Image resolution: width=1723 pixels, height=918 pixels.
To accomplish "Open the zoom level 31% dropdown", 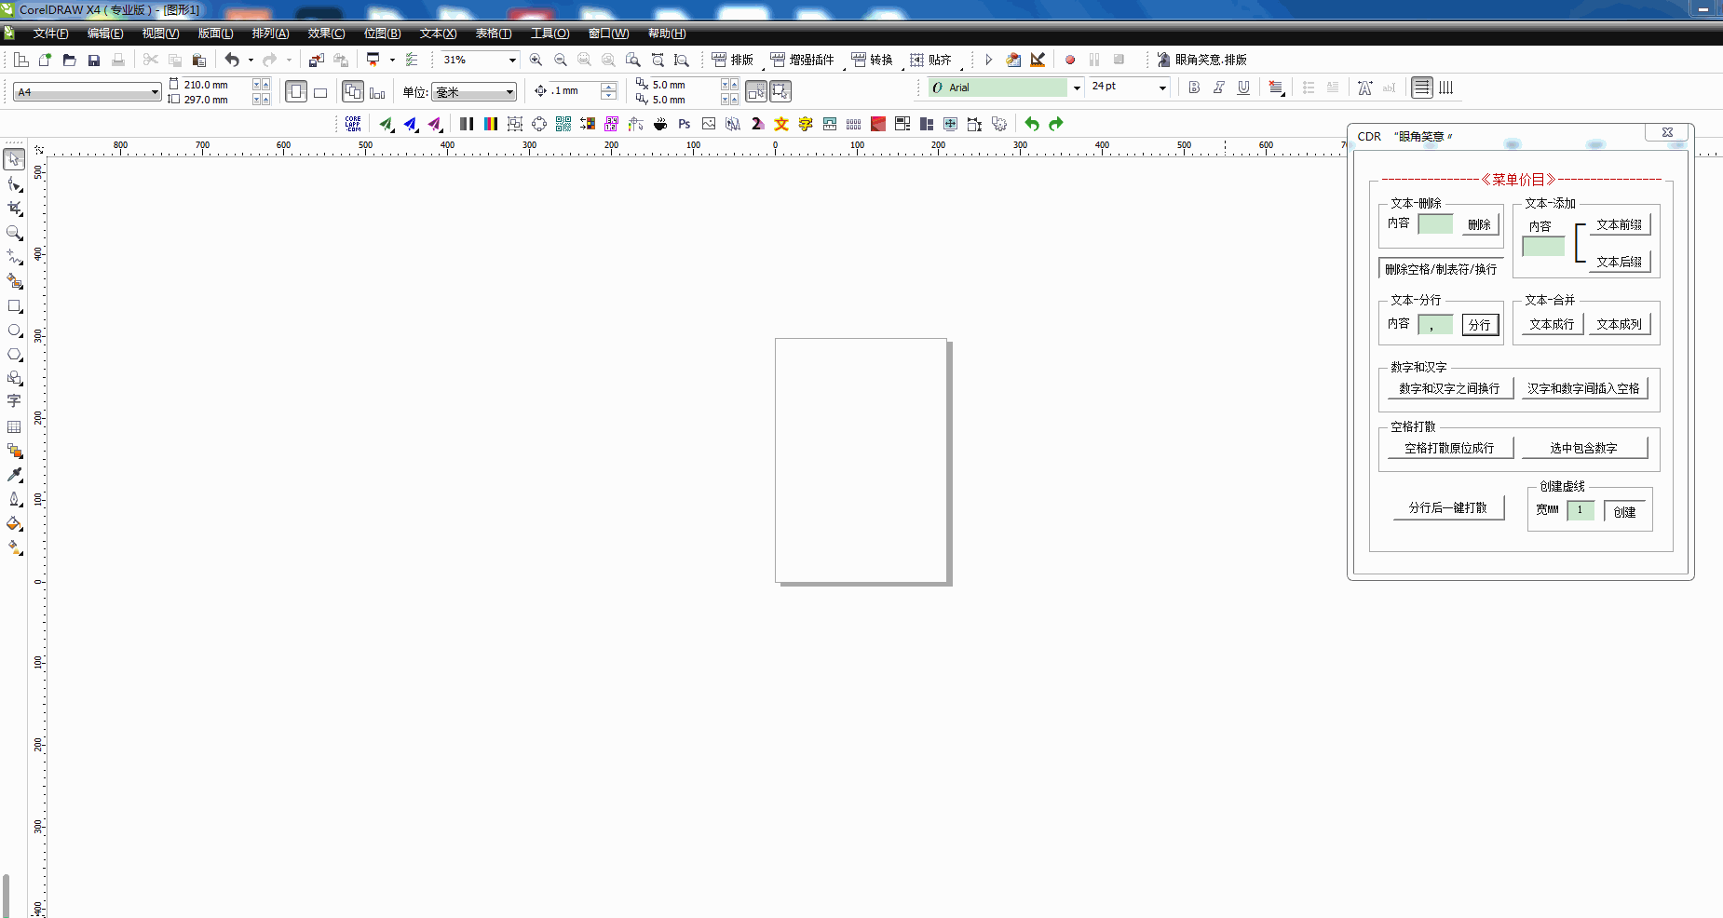I will point(511,60).
